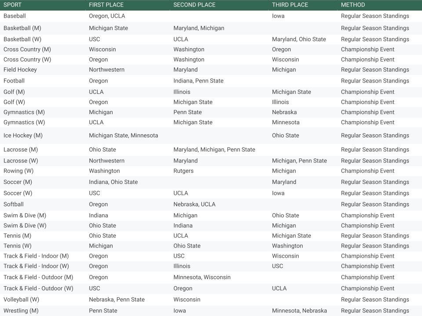Click 'Maryland, Michigan, Penn State' cell
Screen dimensions: 422x316
[214, 149]
